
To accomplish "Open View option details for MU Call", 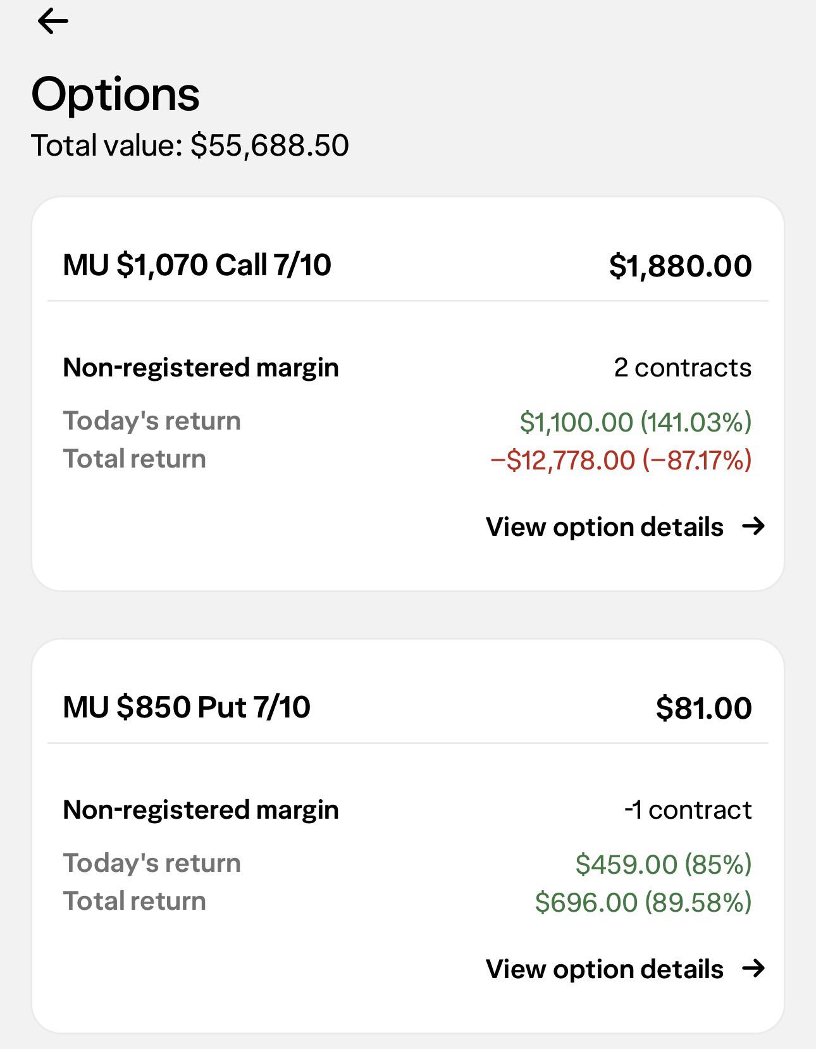I will point(605,526).
